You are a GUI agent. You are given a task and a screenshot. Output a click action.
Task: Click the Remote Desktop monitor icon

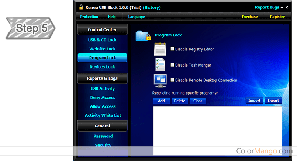[160, 80]
